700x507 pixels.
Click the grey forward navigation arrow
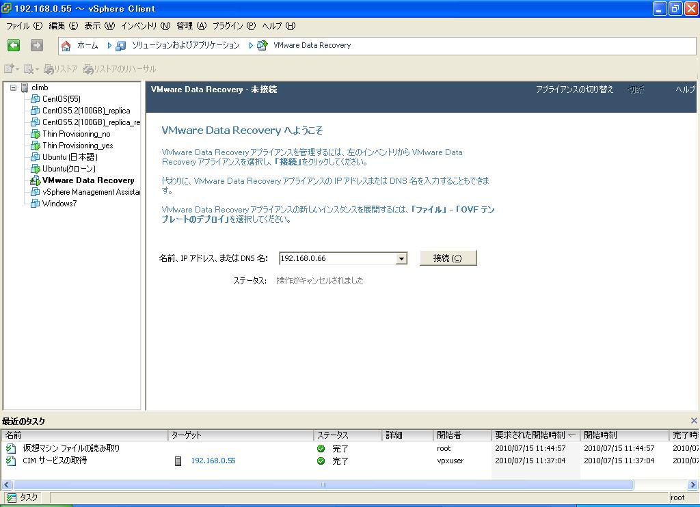coord(37,45)
